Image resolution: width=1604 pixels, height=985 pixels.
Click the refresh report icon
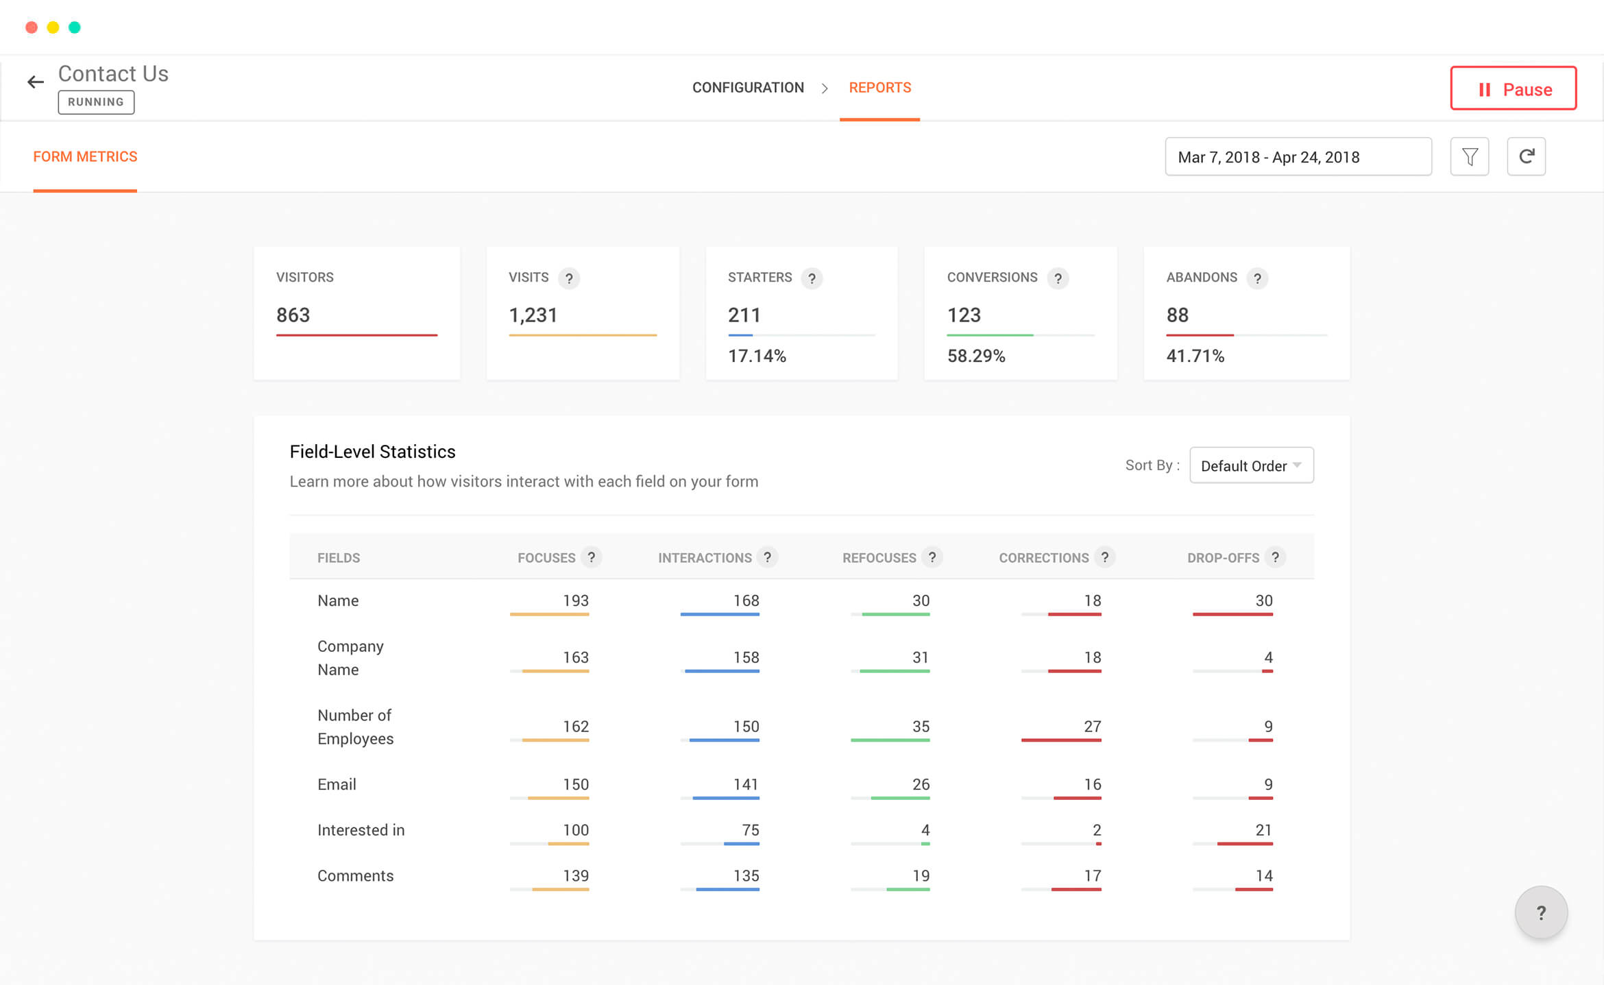(x=1526, y=157)
